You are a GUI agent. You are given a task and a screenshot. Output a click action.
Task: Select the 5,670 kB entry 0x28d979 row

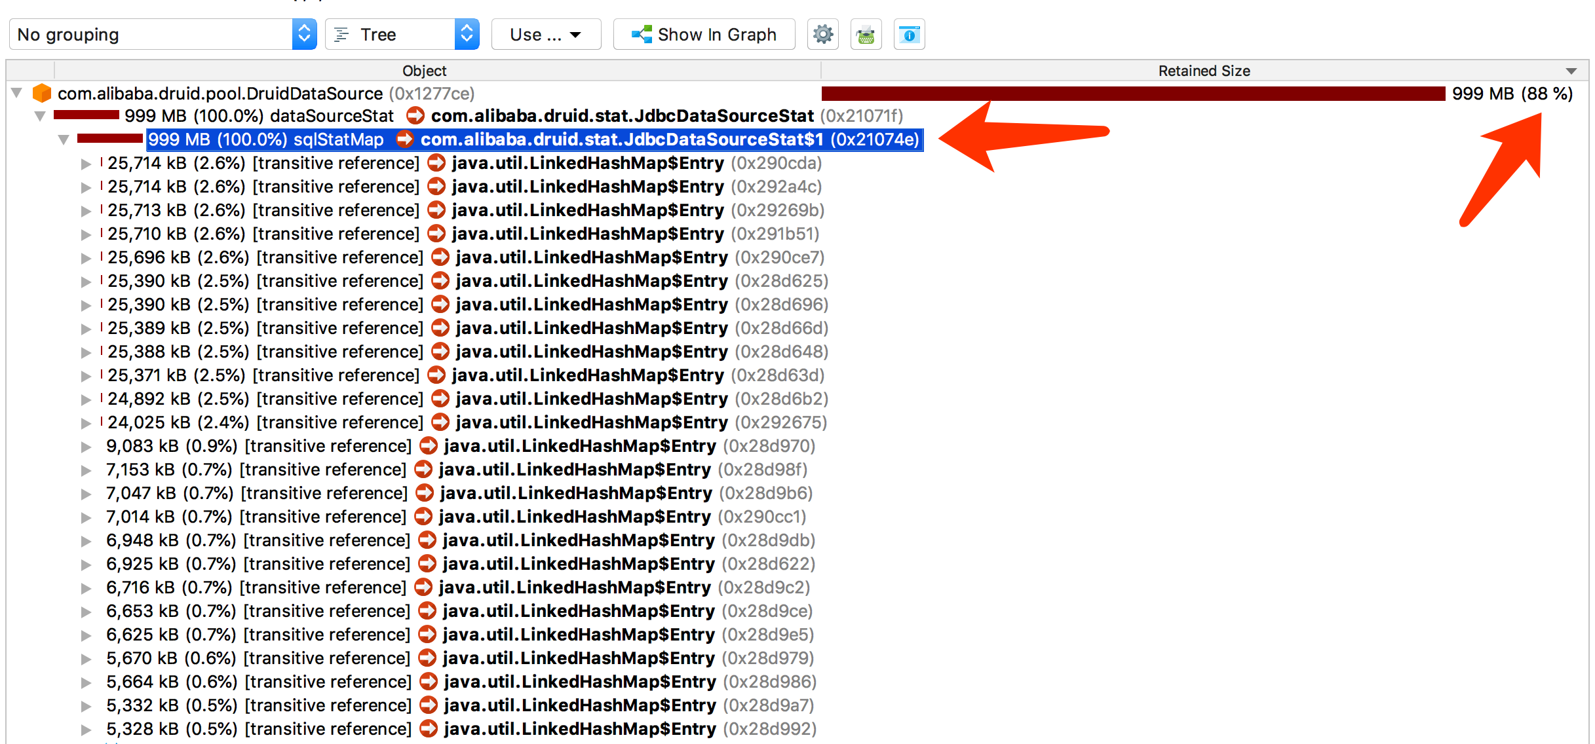[x=797, y=658]
